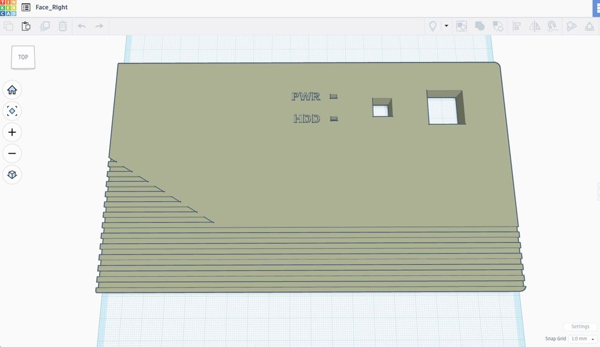Screen dimensions: 600x347
Task: Select the HDD text on the model
Action: tap(307, 119)
